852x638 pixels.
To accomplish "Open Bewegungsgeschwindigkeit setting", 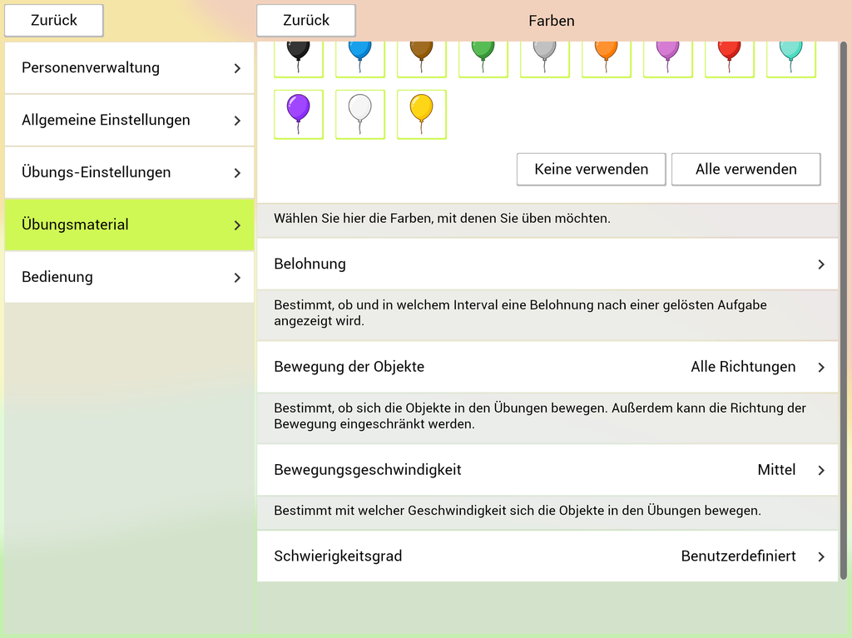I will click(547, 470).
